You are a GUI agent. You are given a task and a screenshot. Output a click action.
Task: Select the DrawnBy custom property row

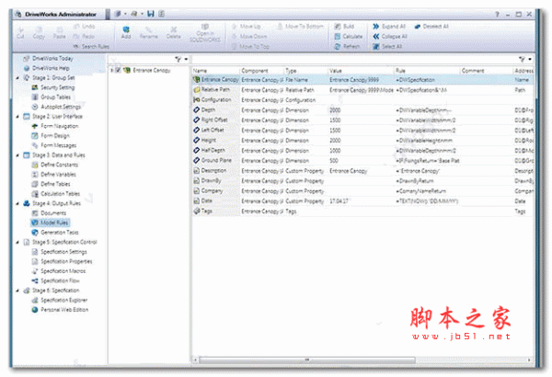[362, 180]
